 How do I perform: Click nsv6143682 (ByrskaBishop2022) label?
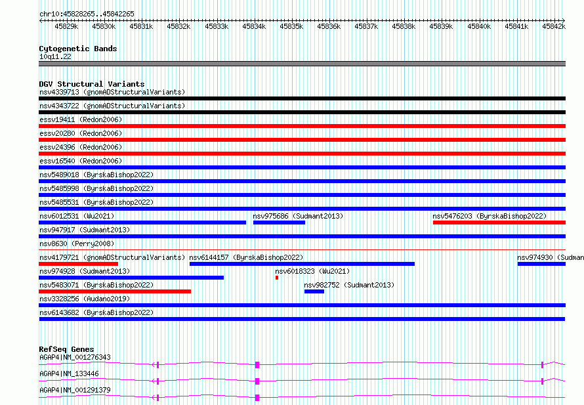[96, 312]
